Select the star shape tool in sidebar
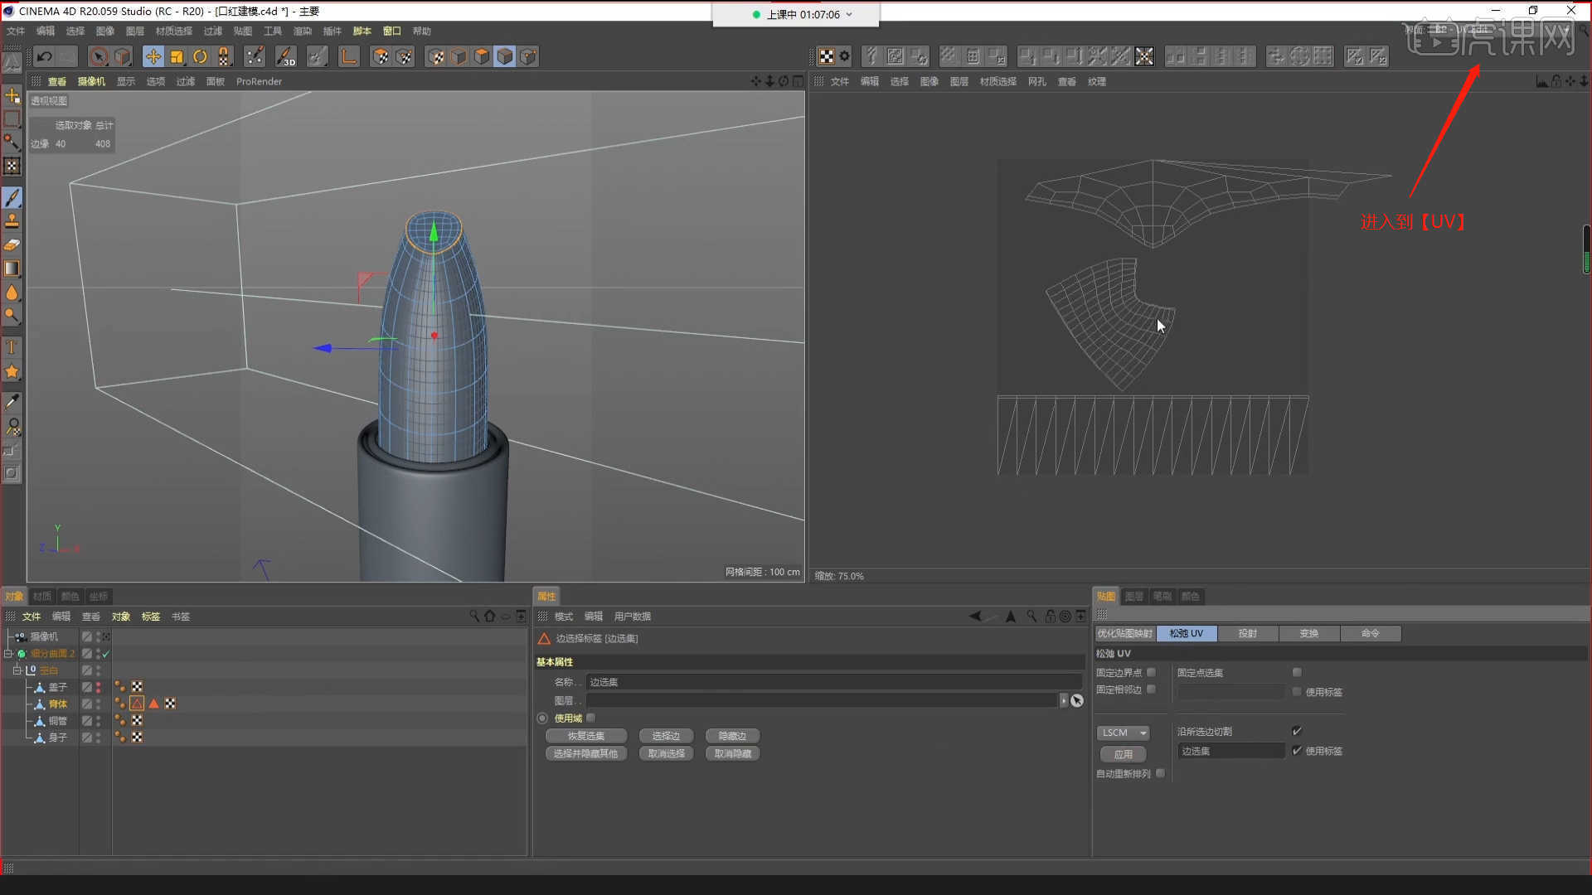Screen dimensions: 1592x895 pyautogui.click(x=12, y=371)
